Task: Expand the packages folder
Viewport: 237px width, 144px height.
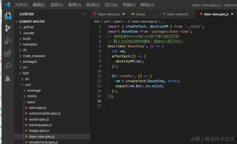Action: tap(30, 61)
